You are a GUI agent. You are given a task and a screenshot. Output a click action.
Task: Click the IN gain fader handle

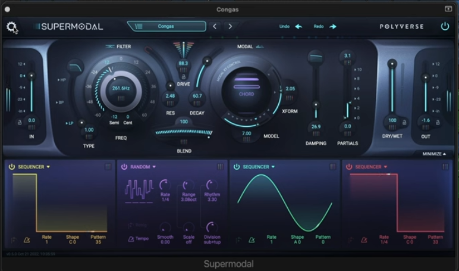pyautogui.click(x=32, y=76)
